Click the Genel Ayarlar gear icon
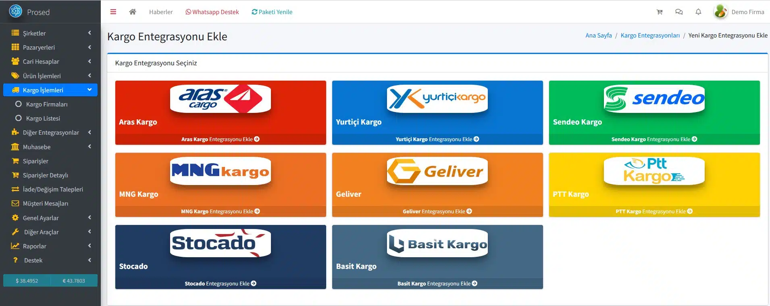Screen dimensions: 770x306 15,218
